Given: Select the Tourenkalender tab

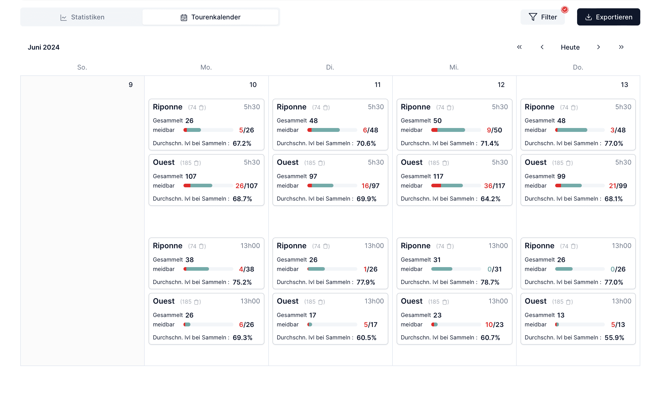Looking at the screenshot, I should 210,17.
